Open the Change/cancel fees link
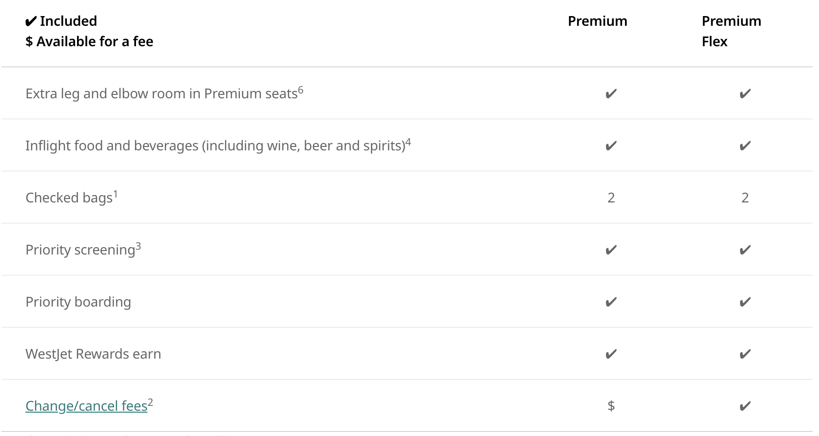The width and height of the screenshot is (819, 436). pyautogui.click(x=86, y=406)
